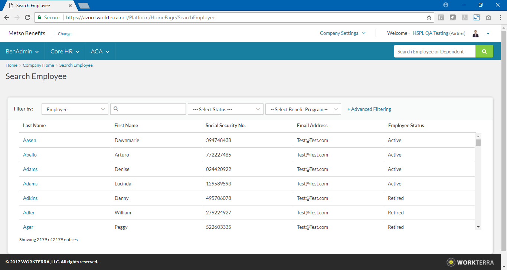Click WORKTERRA footer logo
Image resolution: width=507 pixels, height=270 pixels.
(470, 262)
